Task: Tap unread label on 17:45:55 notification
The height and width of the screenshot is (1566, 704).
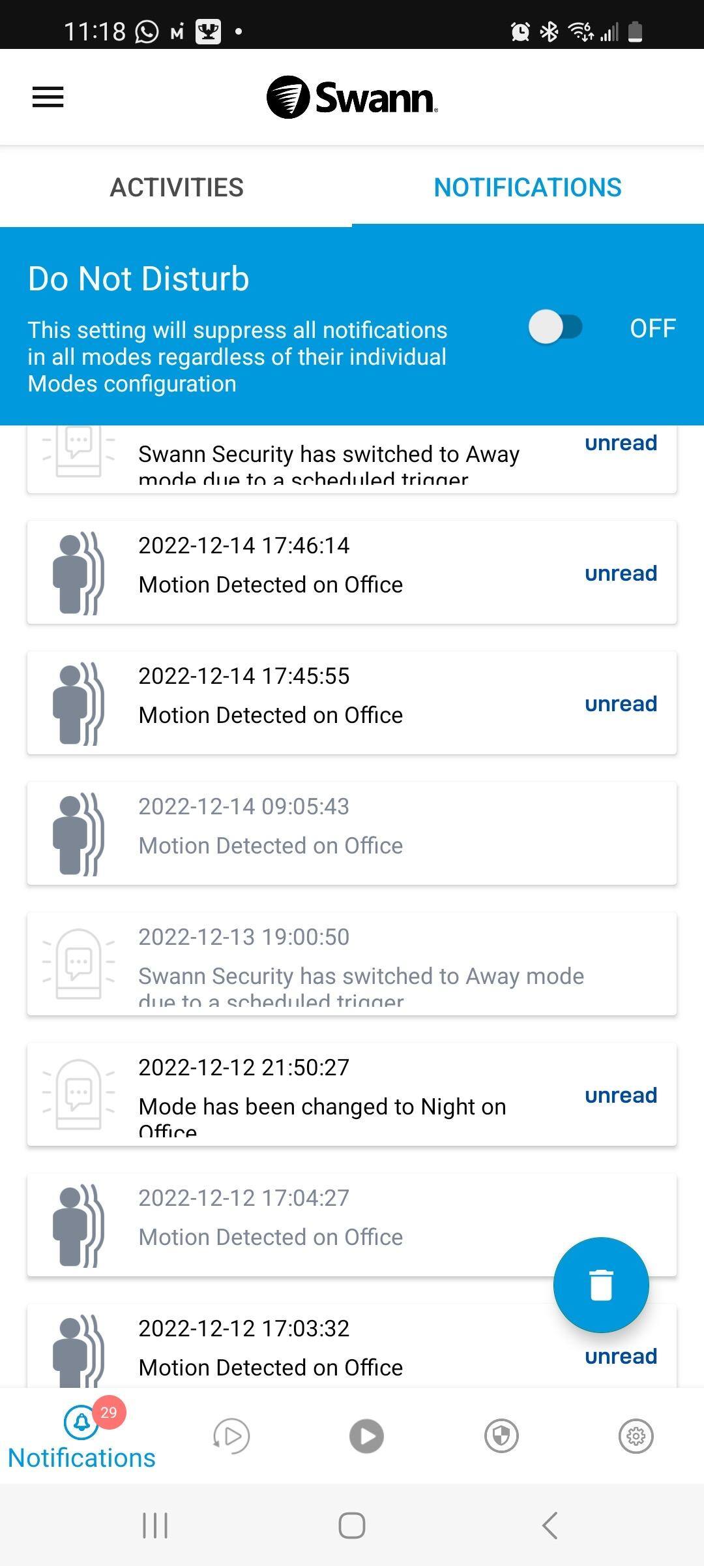Action: pyautogui.click(x=621, y=703)
